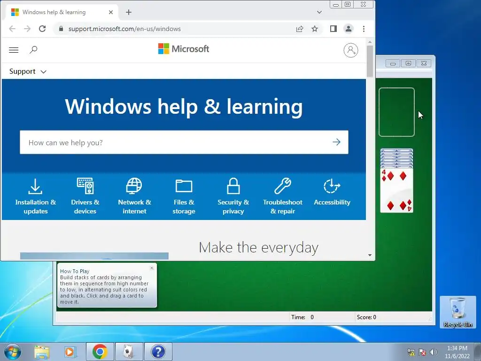The width and height of the screenshot is (481, 361).
Task: Click the 'Make the everyday' heading
Action: point(259,247)
